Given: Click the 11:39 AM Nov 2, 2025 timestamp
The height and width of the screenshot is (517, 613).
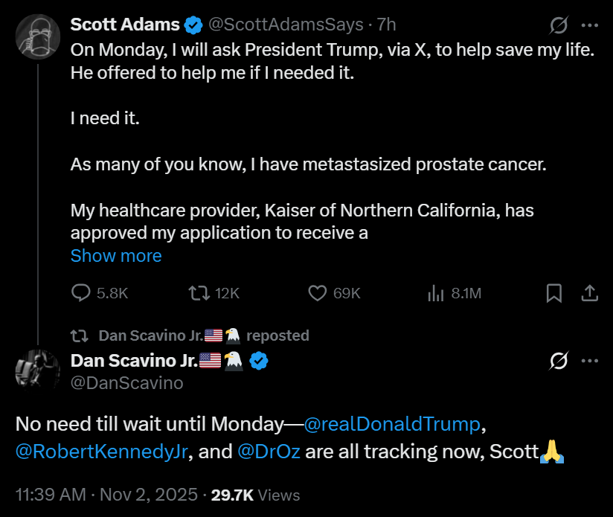Looking at the screenshot, I should 106,495.
